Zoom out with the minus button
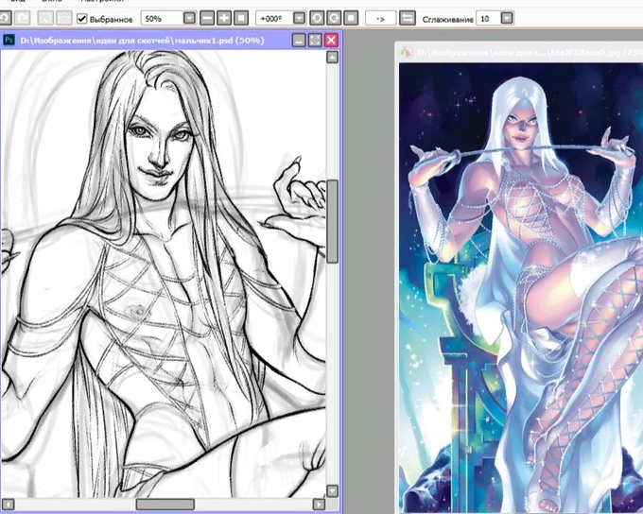Image resolution: width=643 pixels, height=514 pixels. 207,19
